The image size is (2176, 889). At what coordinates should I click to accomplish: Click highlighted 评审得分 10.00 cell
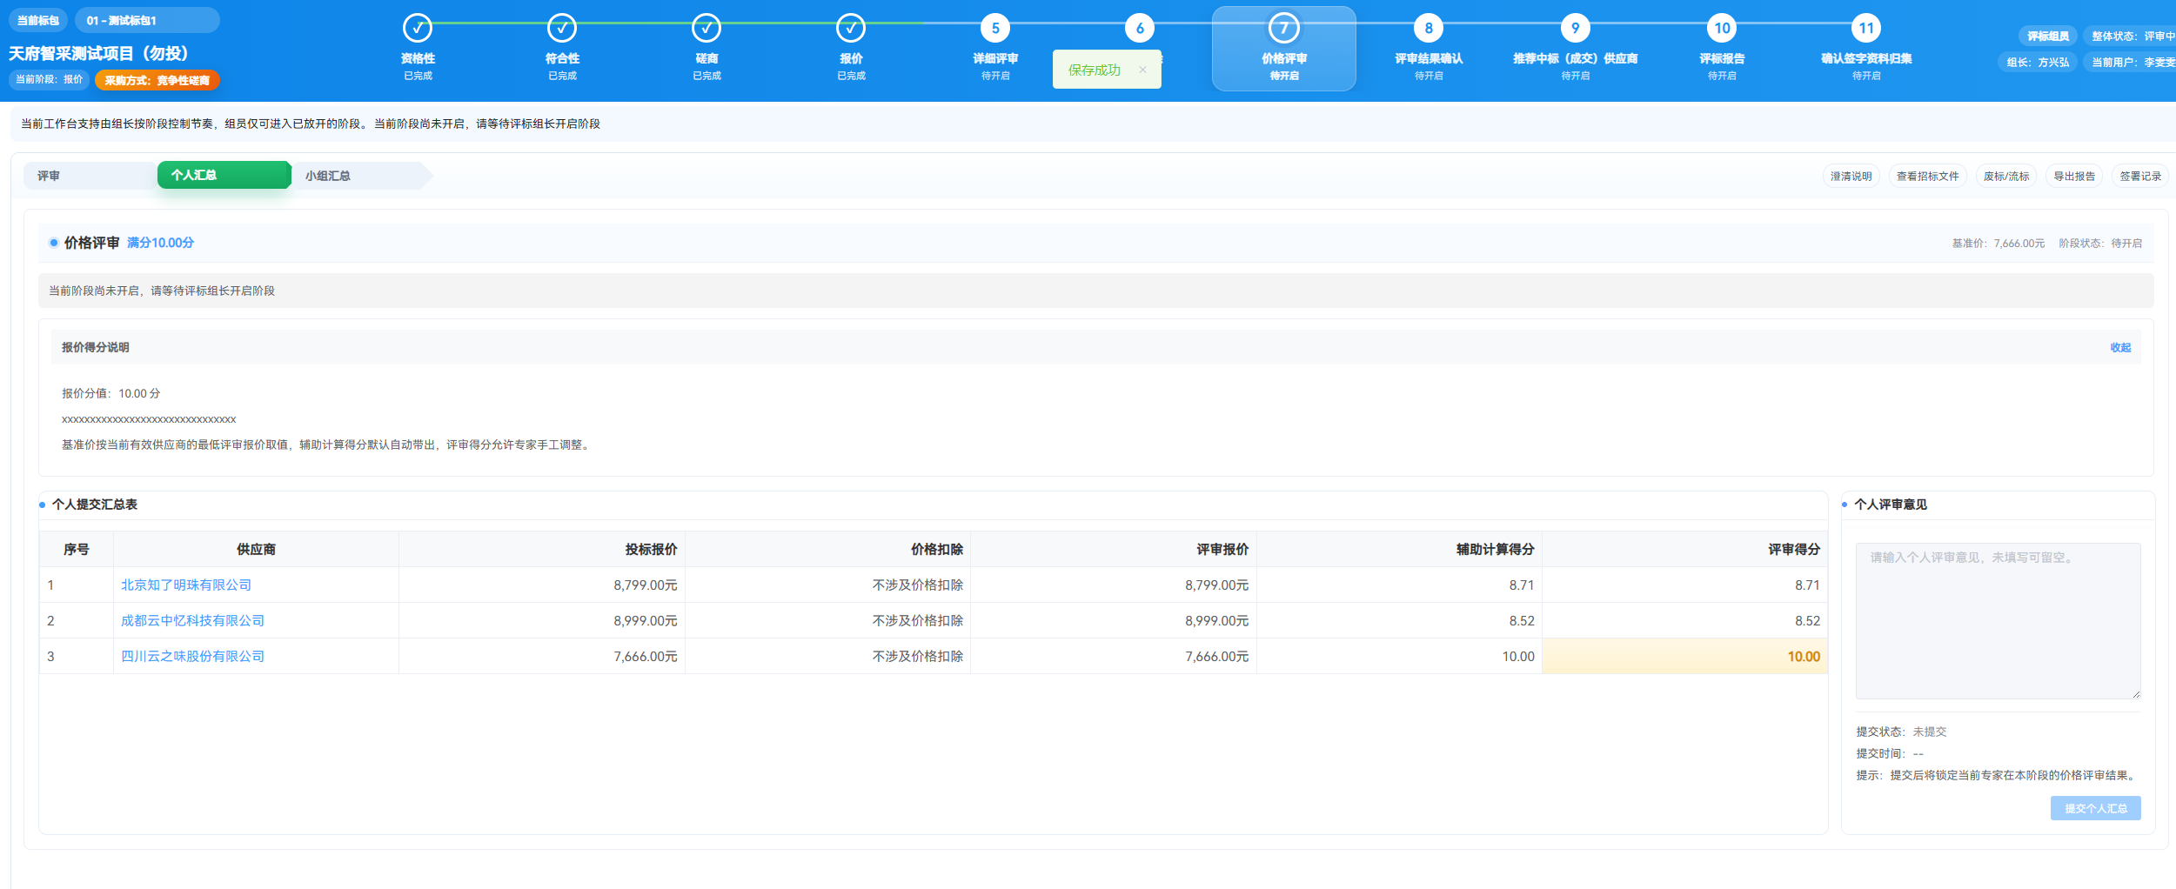click(1684, 656)
